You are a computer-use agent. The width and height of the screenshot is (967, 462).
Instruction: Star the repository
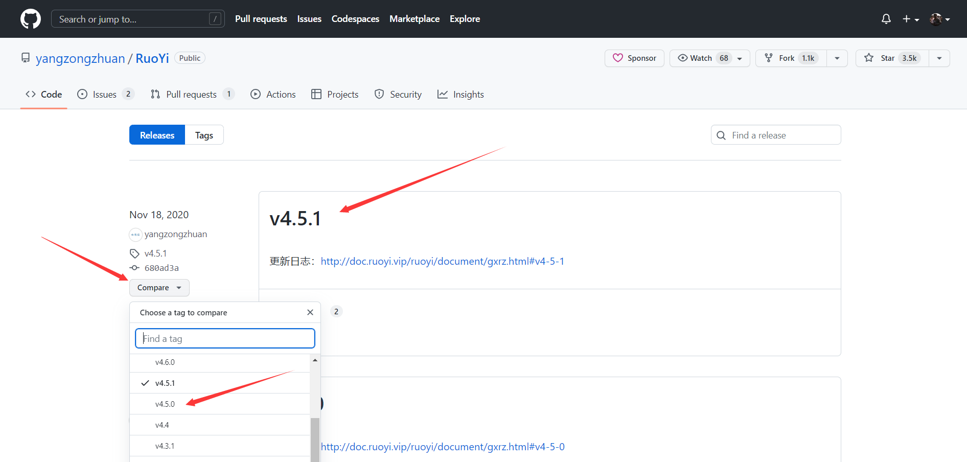892,58
